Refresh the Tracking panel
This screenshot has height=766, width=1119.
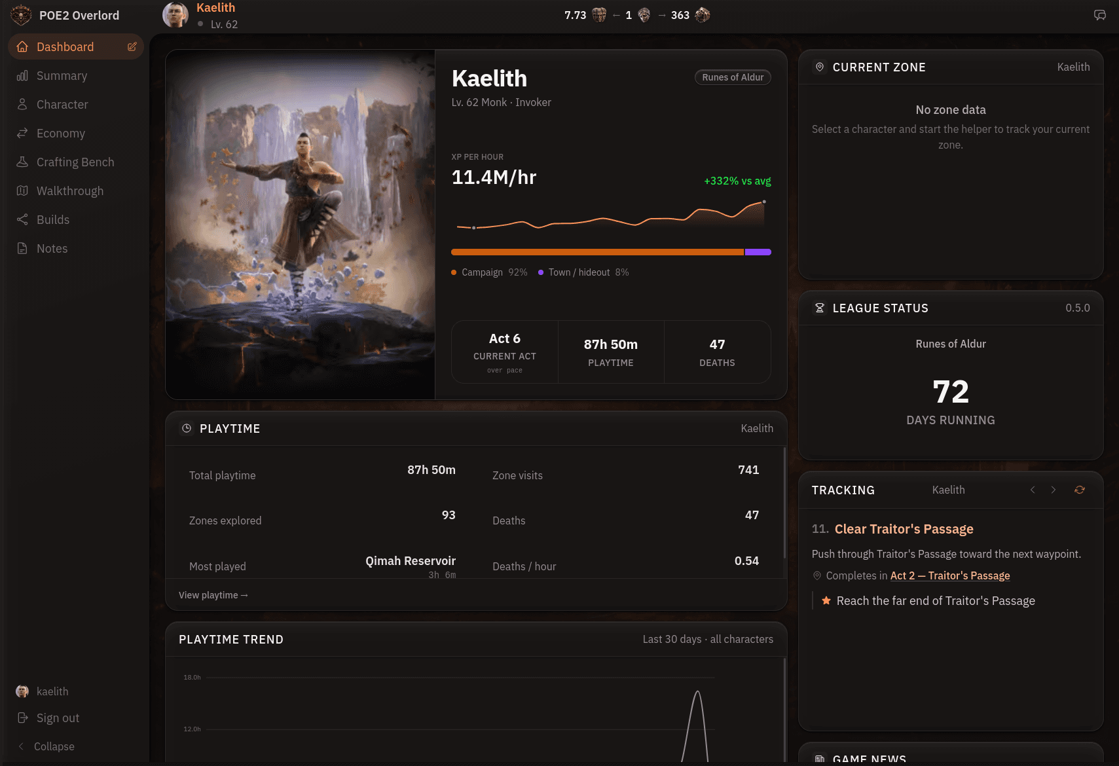[x=1080, y=490]
